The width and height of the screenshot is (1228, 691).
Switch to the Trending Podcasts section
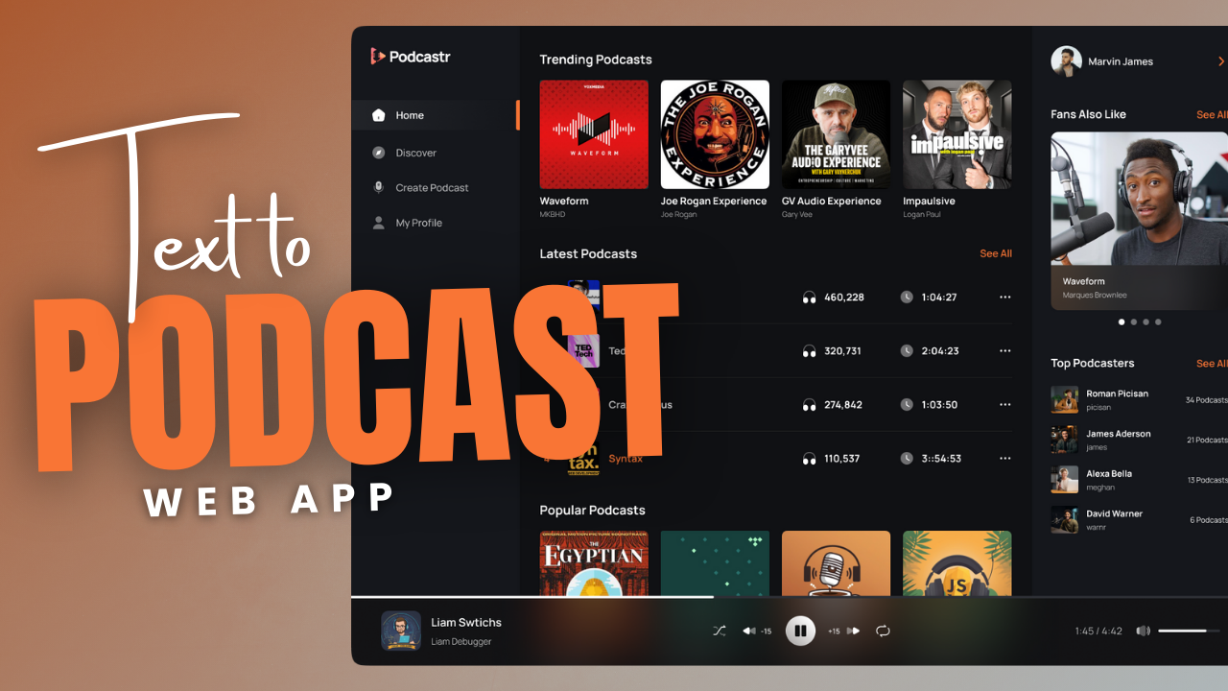point(595,60)
